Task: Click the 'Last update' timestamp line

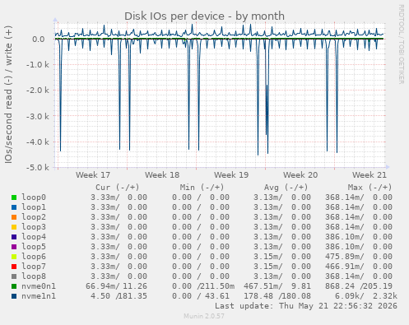Action: (x=306, y=306)
